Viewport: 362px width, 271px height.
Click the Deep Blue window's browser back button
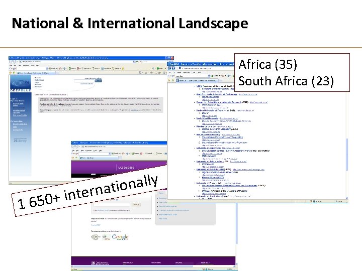11,62
